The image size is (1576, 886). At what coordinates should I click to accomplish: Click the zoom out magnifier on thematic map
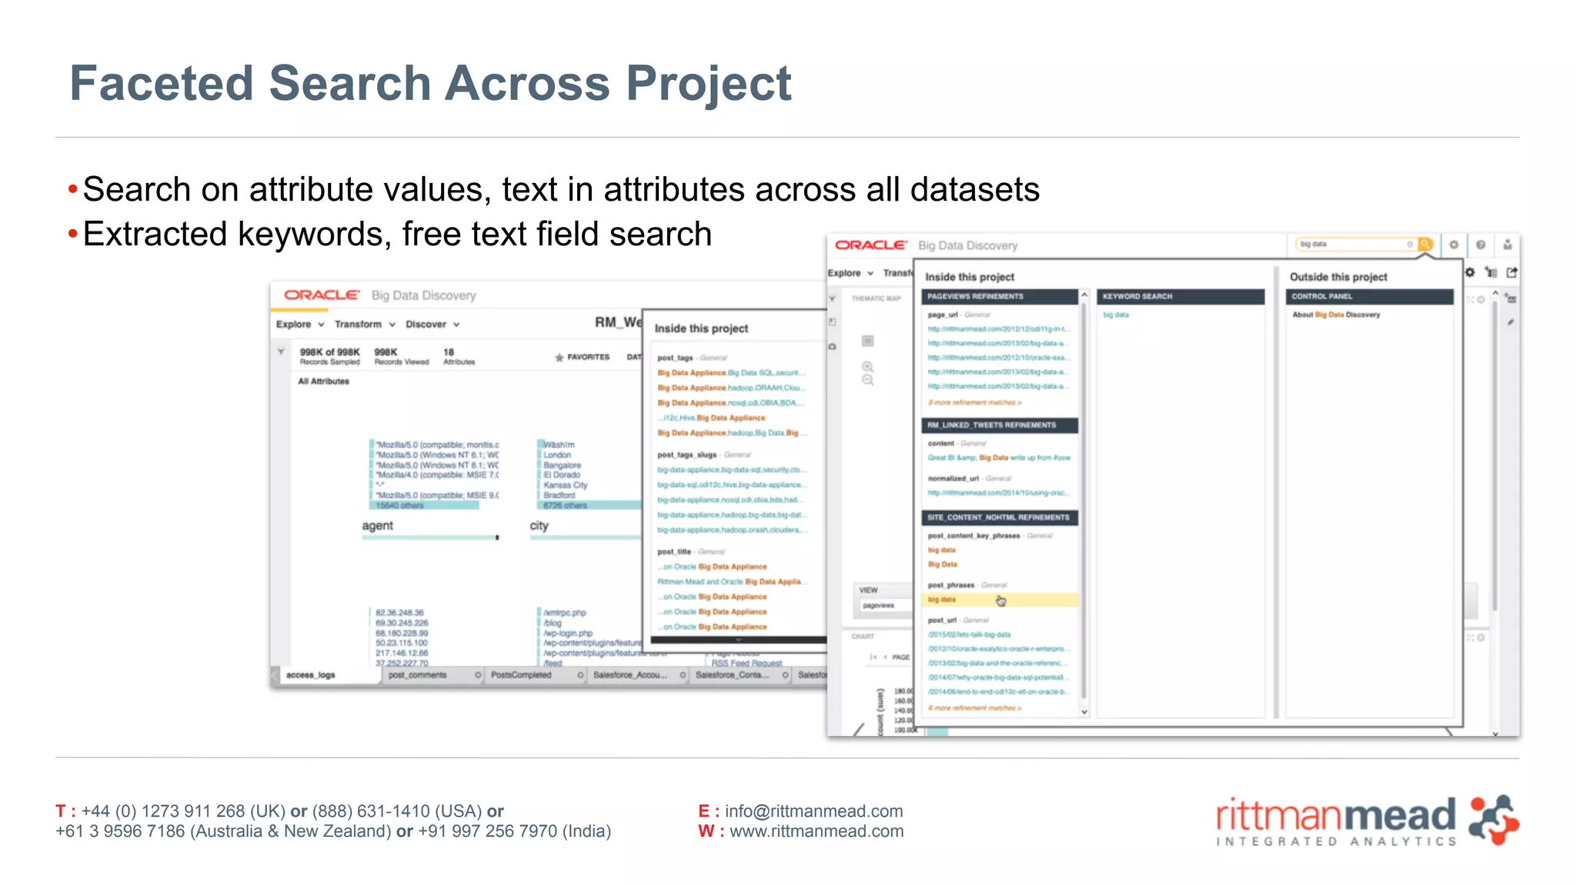(x=867, y=381)
